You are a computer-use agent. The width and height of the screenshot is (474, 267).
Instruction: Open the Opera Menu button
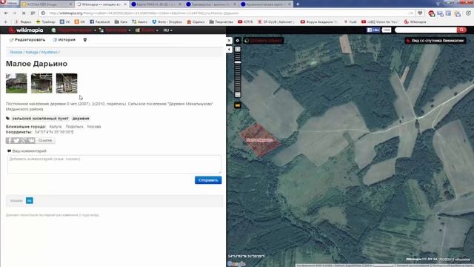[9, 3]
